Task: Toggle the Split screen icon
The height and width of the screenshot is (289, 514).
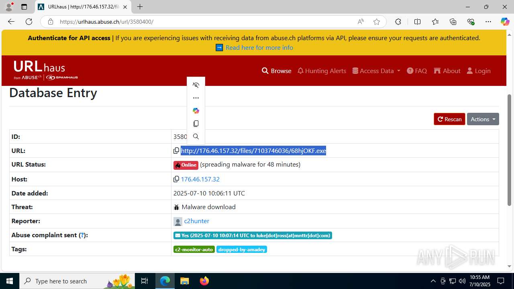Action: point(417,22)
